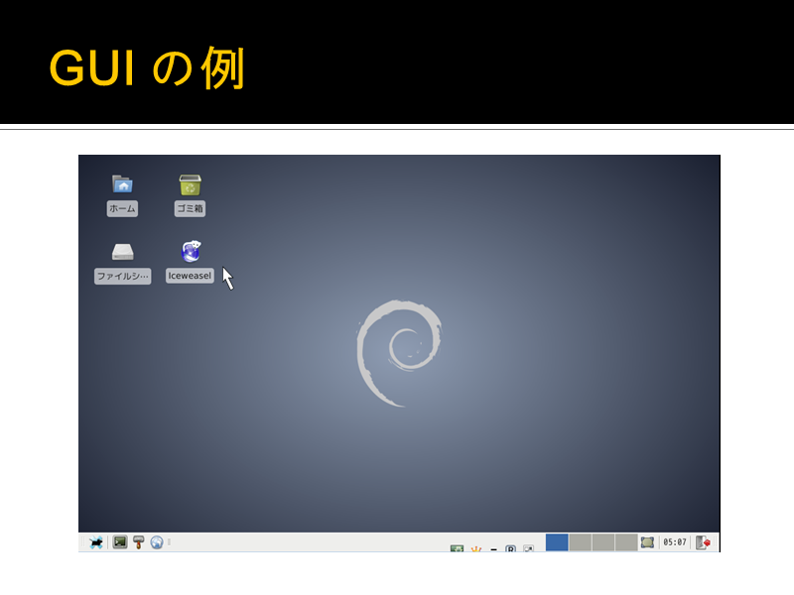
Task: Launch the terminal emulator from panel
Action: click(120, 542)
